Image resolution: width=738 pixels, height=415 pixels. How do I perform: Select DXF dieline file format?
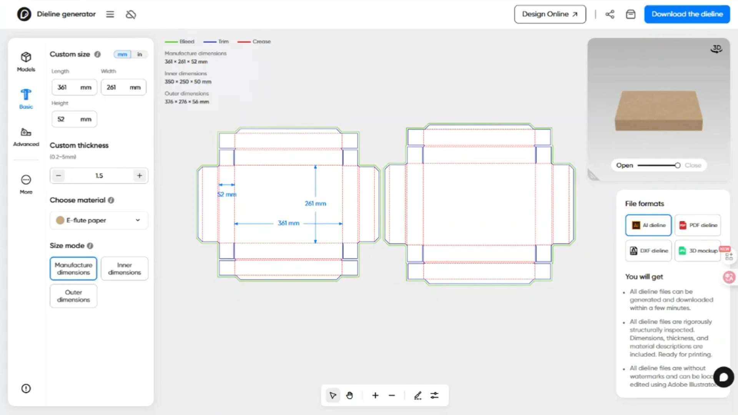[648, 251]
